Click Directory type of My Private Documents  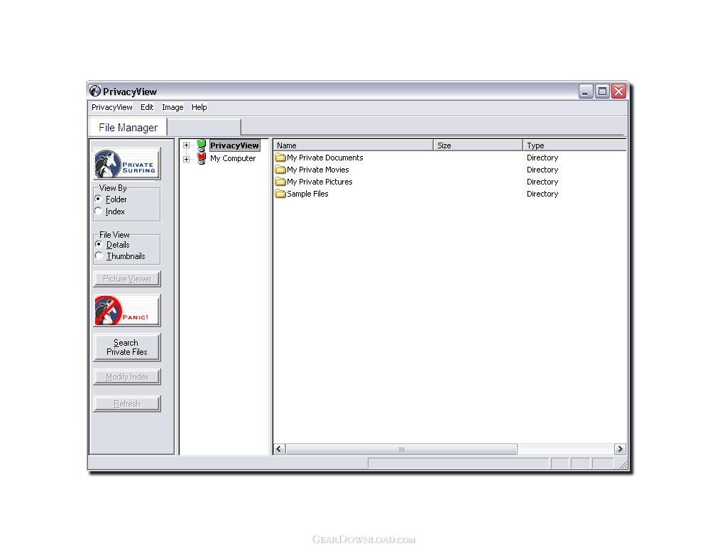pyautogui.click(x=542, y=158)
